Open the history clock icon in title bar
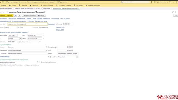Viewport: 178px width, 100px height. tap(155, 2)
